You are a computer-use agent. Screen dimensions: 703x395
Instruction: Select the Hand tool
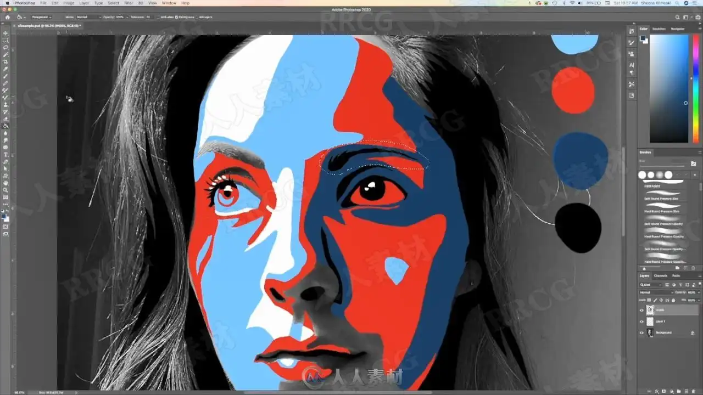5,183
